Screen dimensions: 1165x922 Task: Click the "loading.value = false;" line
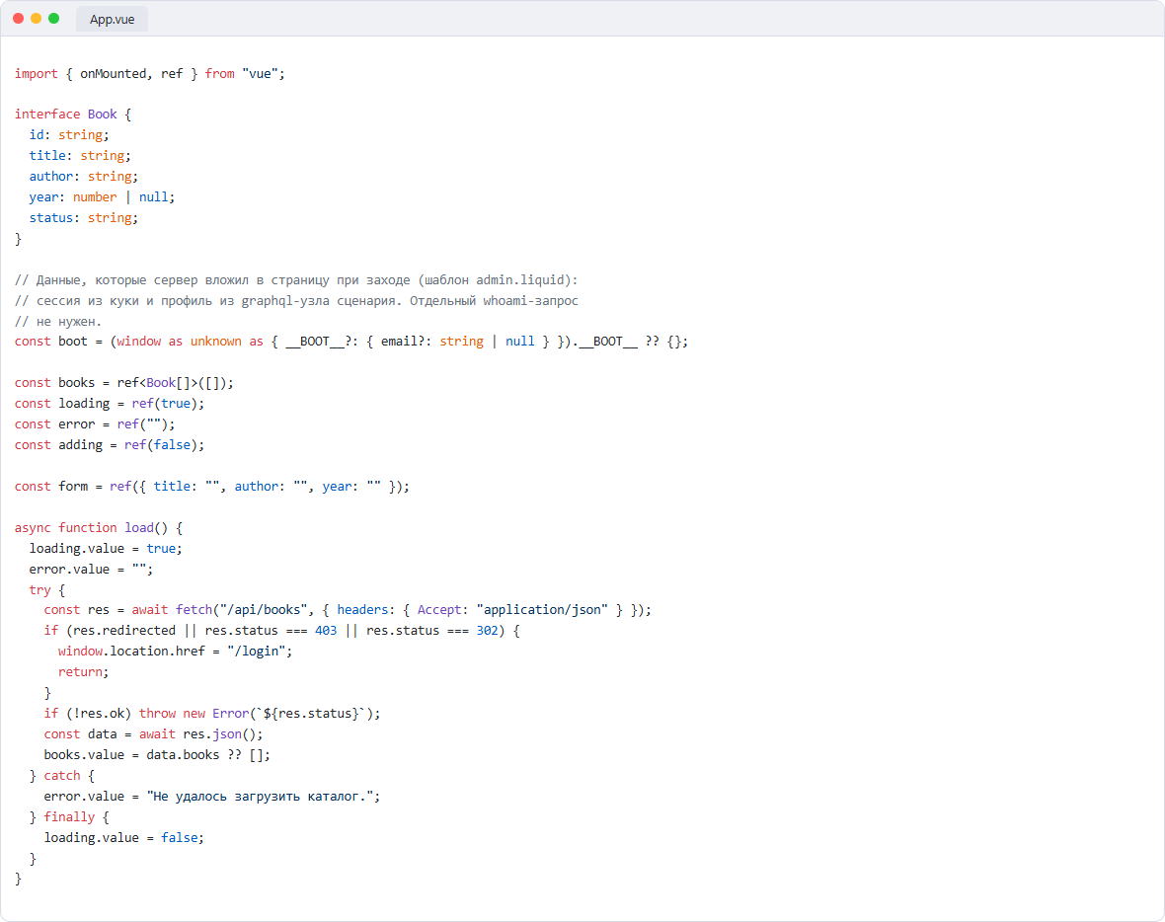[x=124, y=839]
